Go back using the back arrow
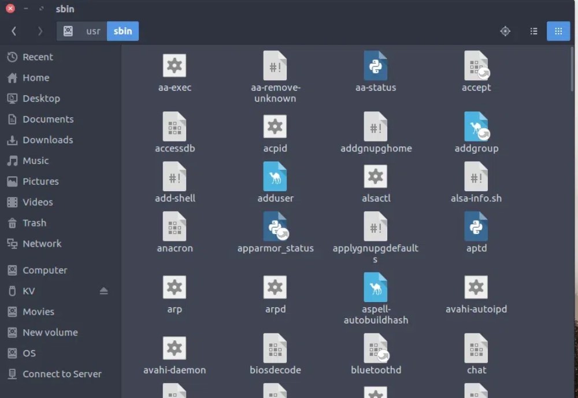 13,31
